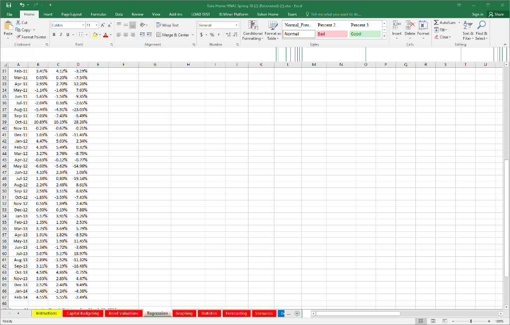
Task: Open the File menu
Action: pos(9,14)
